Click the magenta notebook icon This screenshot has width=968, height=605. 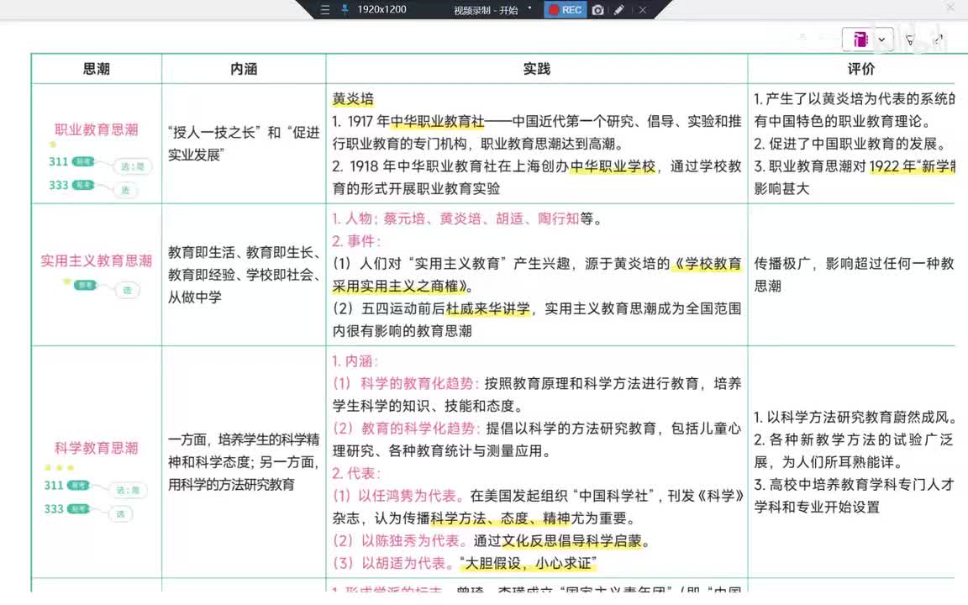pos(860,39)
